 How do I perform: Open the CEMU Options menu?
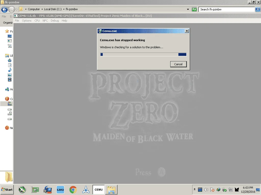pyautogui.click(x=27, y=21)
